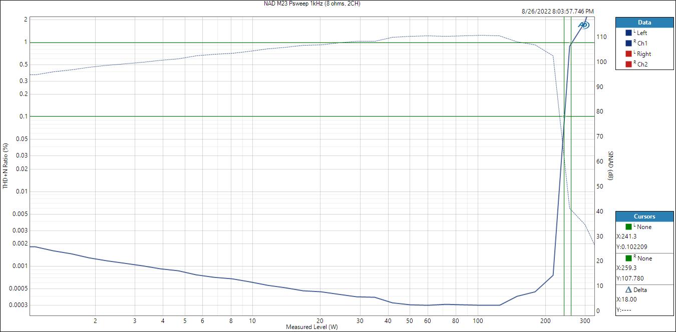Click the green square of the right cursor
676x332 pixels.
[x=628, y=258]
